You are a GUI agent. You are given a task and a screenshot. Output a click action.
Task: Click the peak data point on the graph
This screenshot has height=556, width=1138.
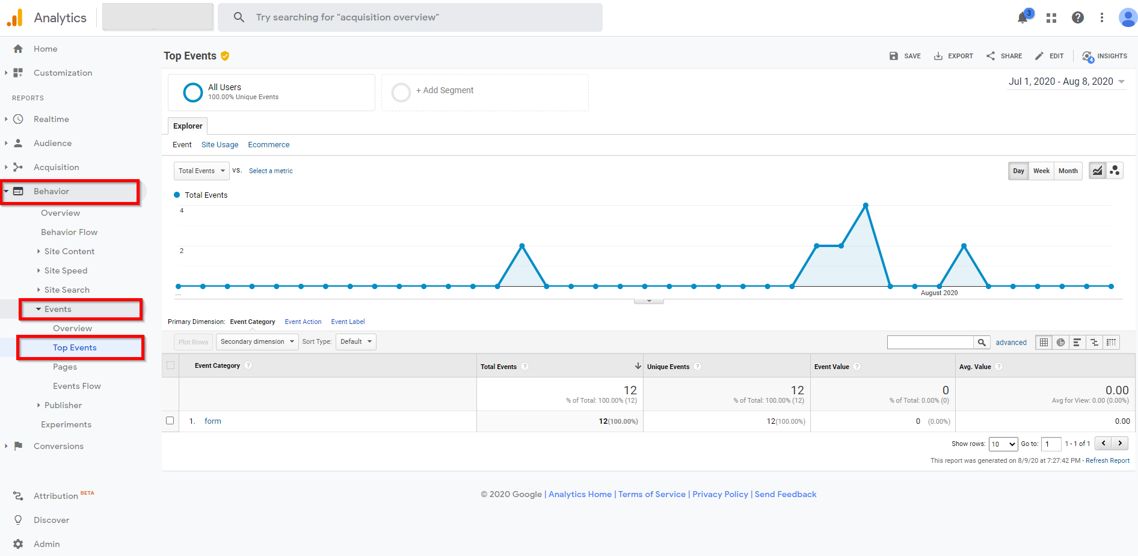click(866, 206)
